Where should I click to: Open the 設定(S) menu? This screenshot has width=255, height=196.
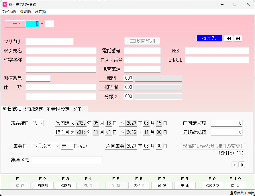coord(40,12)
